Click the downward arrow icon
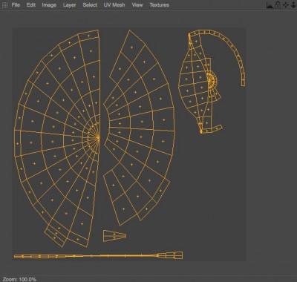The image size is (297, 282). click(x=293, y=5)
